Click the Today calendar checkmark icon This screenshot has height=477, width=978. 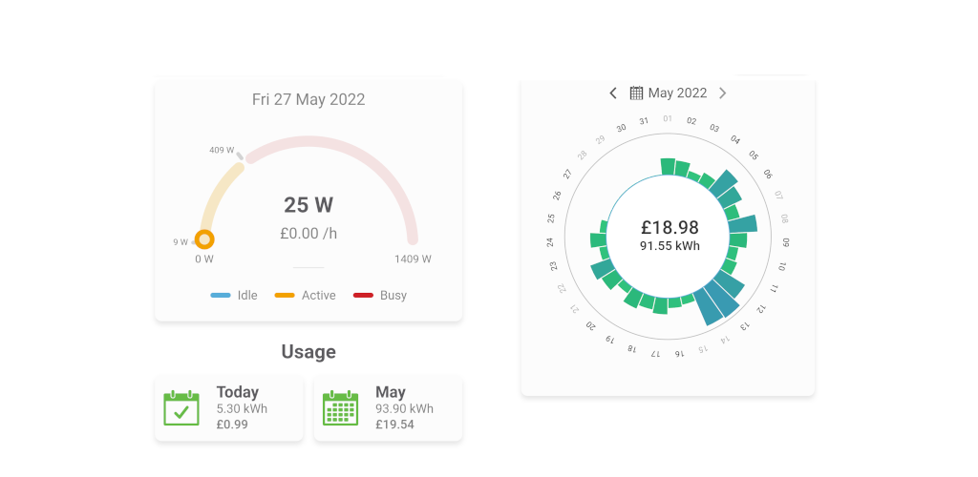pyautogui.click(x=181, y=408)
